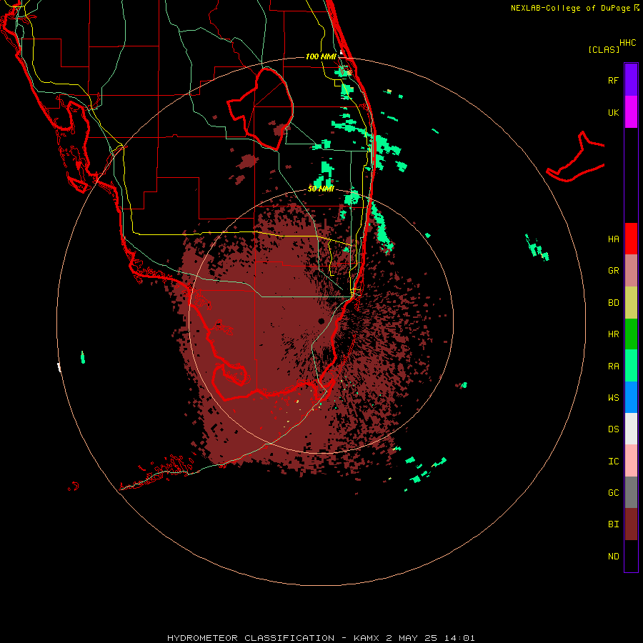Click the ND legend label

tap(613, 557)
